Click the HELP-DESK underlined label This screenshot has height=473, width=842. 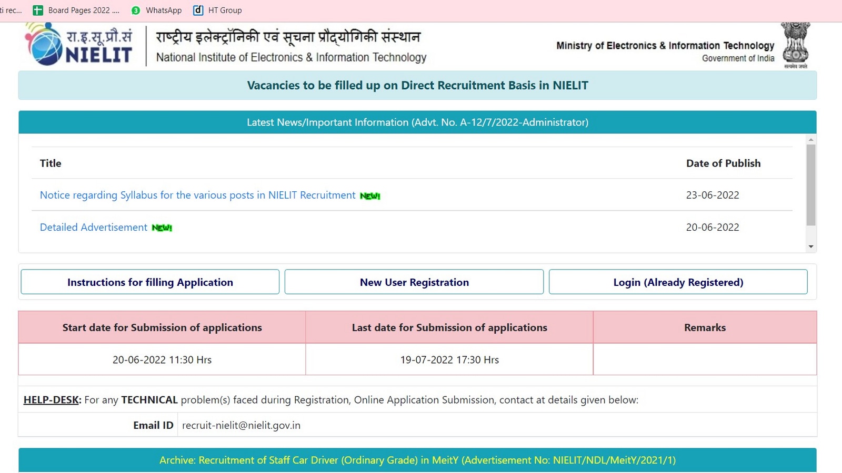(51, 400)
